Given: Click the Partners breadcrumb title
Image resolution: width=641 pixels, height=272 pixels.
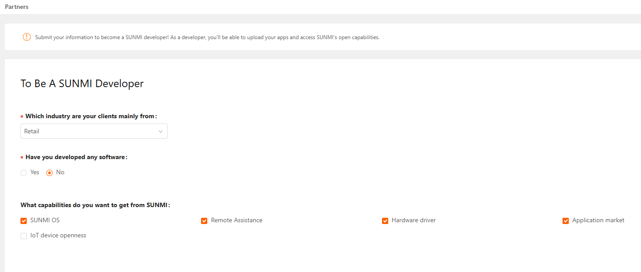Looking at the screenshot, I should pyautogui.click(x=16, y=7).
